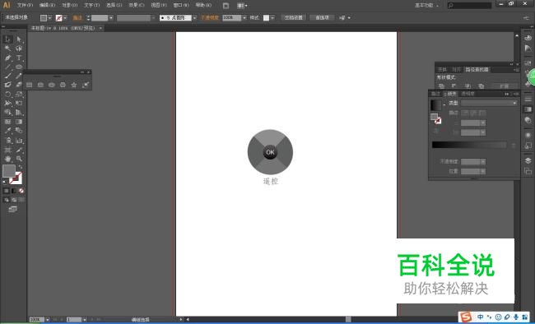The height and width of the screenshot is (324, 535).
Task: Switch to the Pathfinder tab
Action: pos(477,70)
